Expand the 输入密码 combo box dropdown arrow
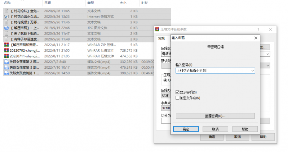Image resolution: width=288 pixels, height=152 pixels. point(252,71)
